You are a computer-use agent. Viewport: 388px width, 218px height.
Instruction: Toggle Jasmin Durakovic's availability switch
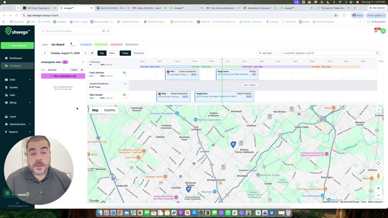[125, 84]
